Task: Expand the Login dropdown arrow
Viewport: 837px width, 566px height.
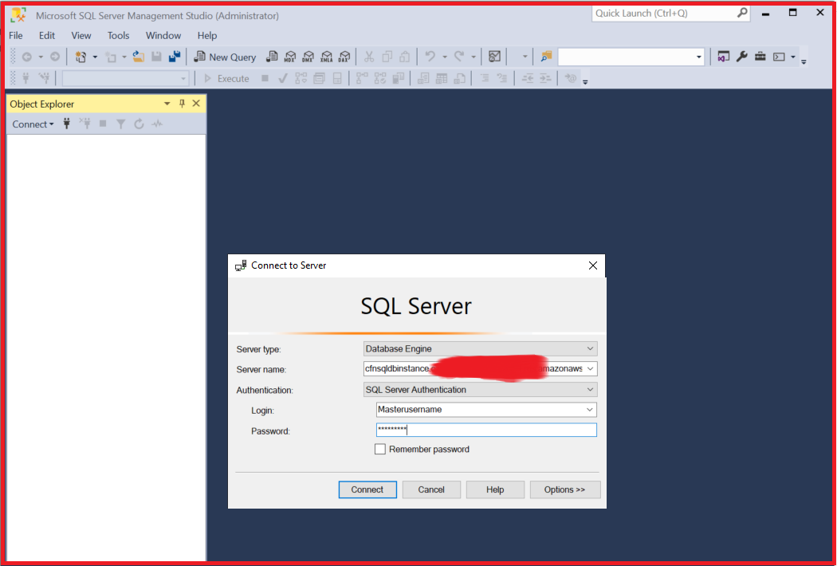Action: pyautogui.click(x=589, y=410)
